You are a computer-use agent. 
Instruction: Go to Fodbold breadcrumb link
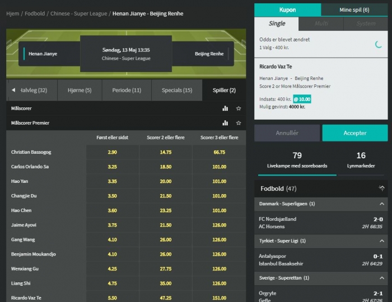(x=35, y=13)
